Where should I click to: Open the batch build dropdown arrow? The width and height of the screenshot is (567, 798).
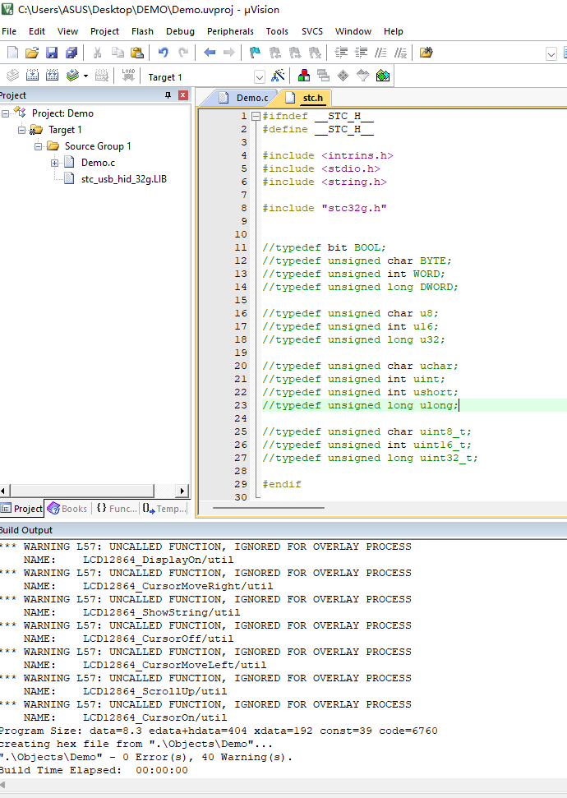pos(85,76)
